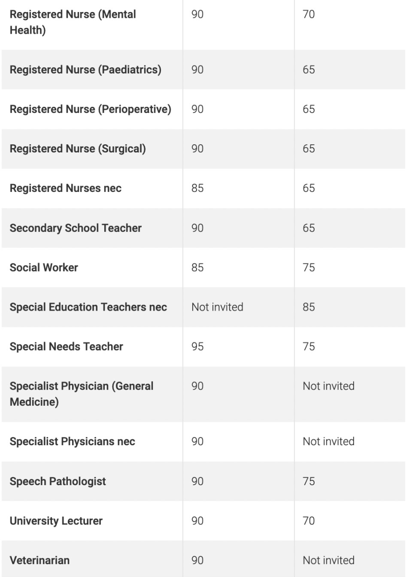Click "Not invited" for Specialist Physicians nec
This screenshot has height=577, width=406.
tap(329, 441)
